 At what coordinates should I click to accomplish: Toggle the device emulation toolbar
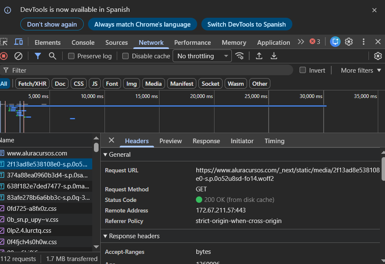(x=18, y=42)
